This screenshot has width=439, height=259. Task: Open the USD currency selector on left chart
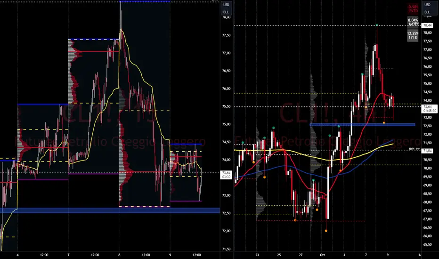pyautogui.click(x=226, y=5)
